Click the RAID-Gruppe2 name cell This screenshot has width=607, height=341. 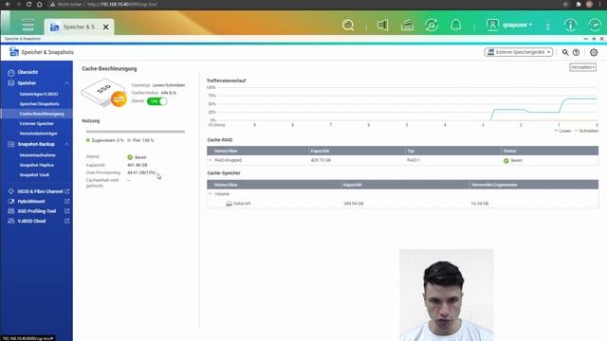click(228, 160)
